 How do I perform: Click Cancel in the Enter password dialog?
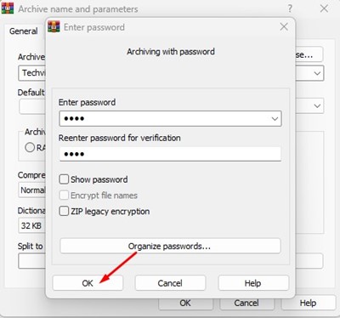click(x=170, y=283)
